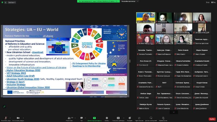
Task: Open video options arrow next to camera
Action: tap(23, 118)
